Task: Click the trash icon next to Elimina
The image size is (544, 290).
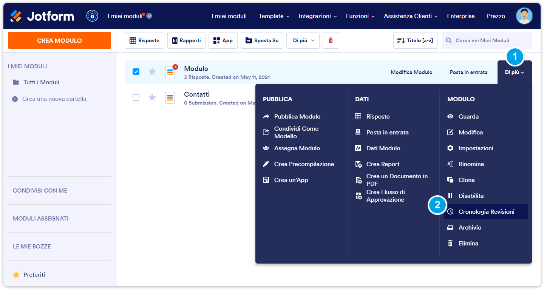Action: tap(450, 244)
